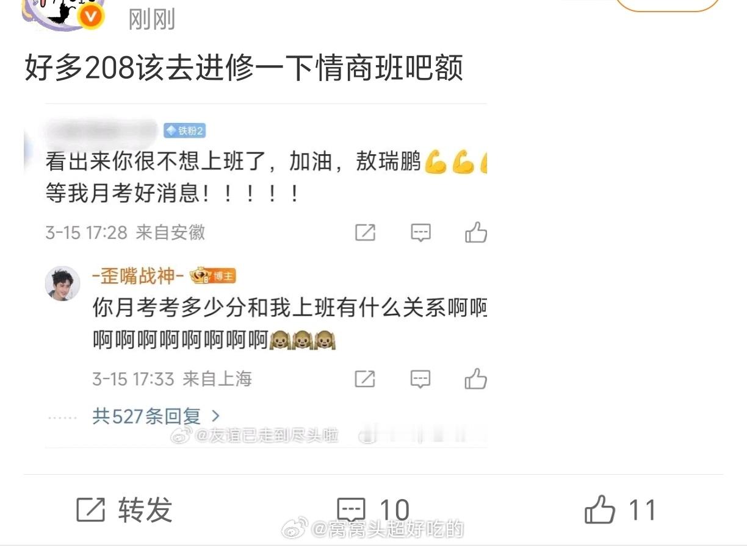Reply to the 17:33 Shanghai comment
Image resolution: width=747 pixels, height=546 pixels.
pos(420,379)
